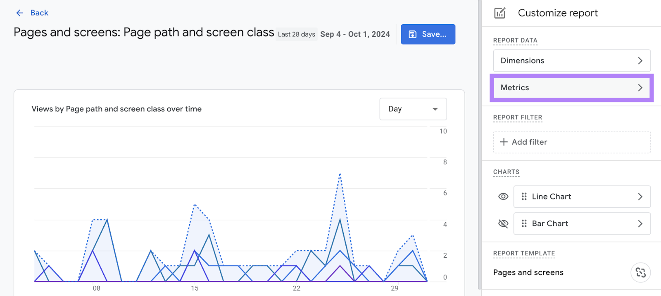Screen dimensions: 661x296
Task: Open Bar Chart settings
Action: coord(582,223)
